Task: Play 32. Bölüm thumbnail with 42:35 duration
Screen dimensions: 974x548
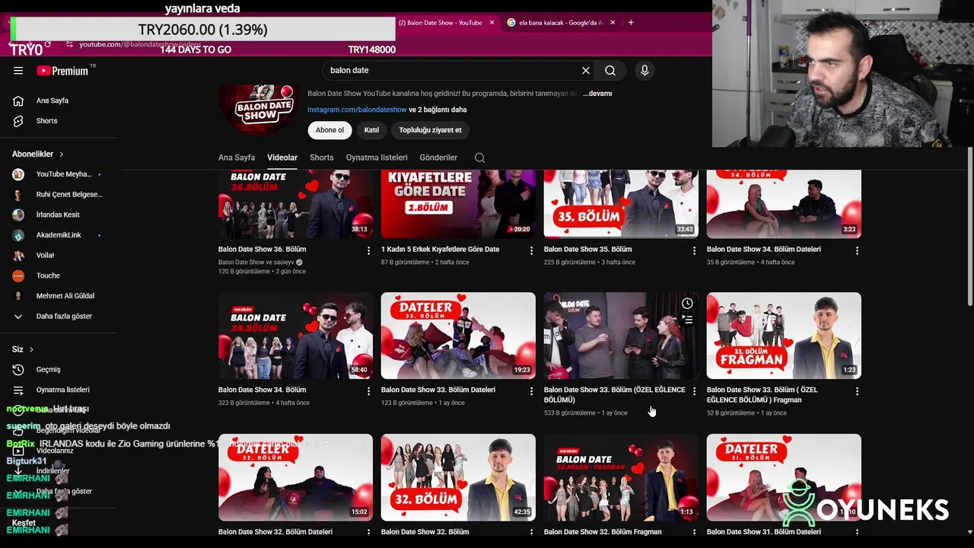Action: (458, 477)
